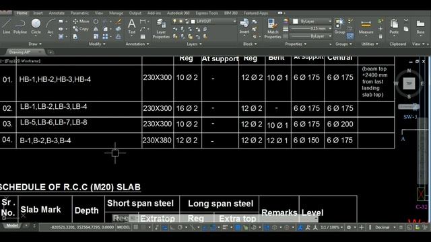This screenshot has width=431, height=242.
Task: Click the Paste clipboard icon
Action: [394, 26]
